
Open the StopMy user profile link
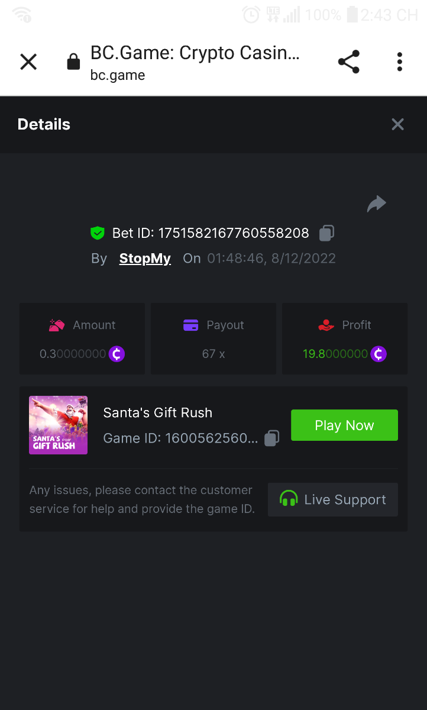145,259
